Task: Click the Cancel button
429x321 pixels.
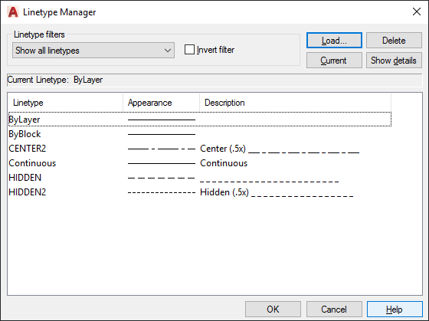Action: tap(334, 310)
